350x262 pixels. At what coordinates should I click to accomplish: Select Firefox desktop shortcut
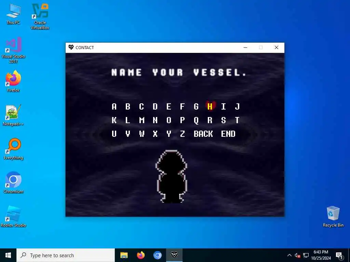pos(13,81)
